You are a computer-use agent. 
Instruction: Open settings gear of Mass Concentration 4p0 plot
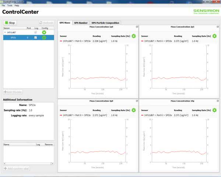coord(134,110)
